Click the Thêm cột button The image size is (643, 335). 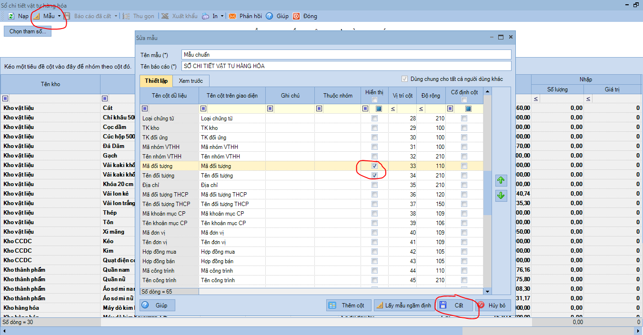click(348, 305)
